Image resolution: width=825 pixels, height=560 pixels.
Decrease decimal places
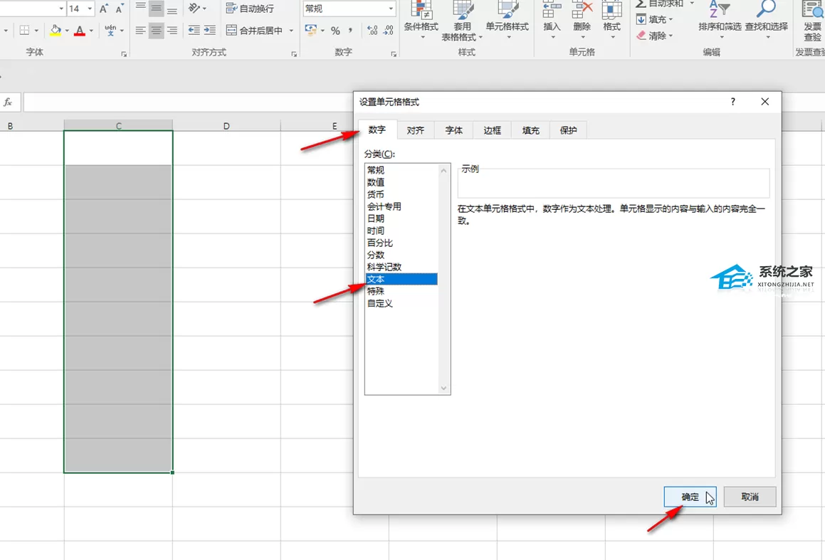point(388,31)
